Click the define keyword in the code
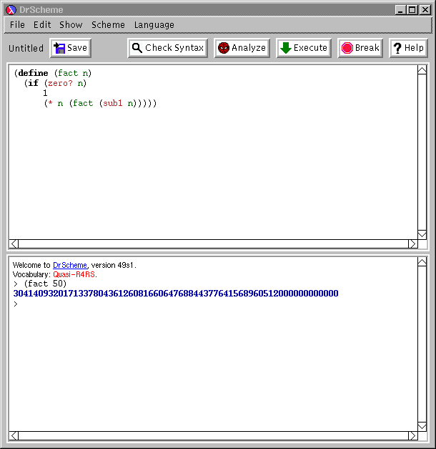The height and width of the screenshot is (449, 436). [33, 73]
